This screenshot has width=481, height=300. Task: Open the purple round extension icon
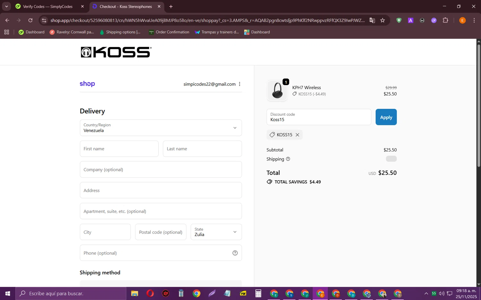click(x=434, y=20)
